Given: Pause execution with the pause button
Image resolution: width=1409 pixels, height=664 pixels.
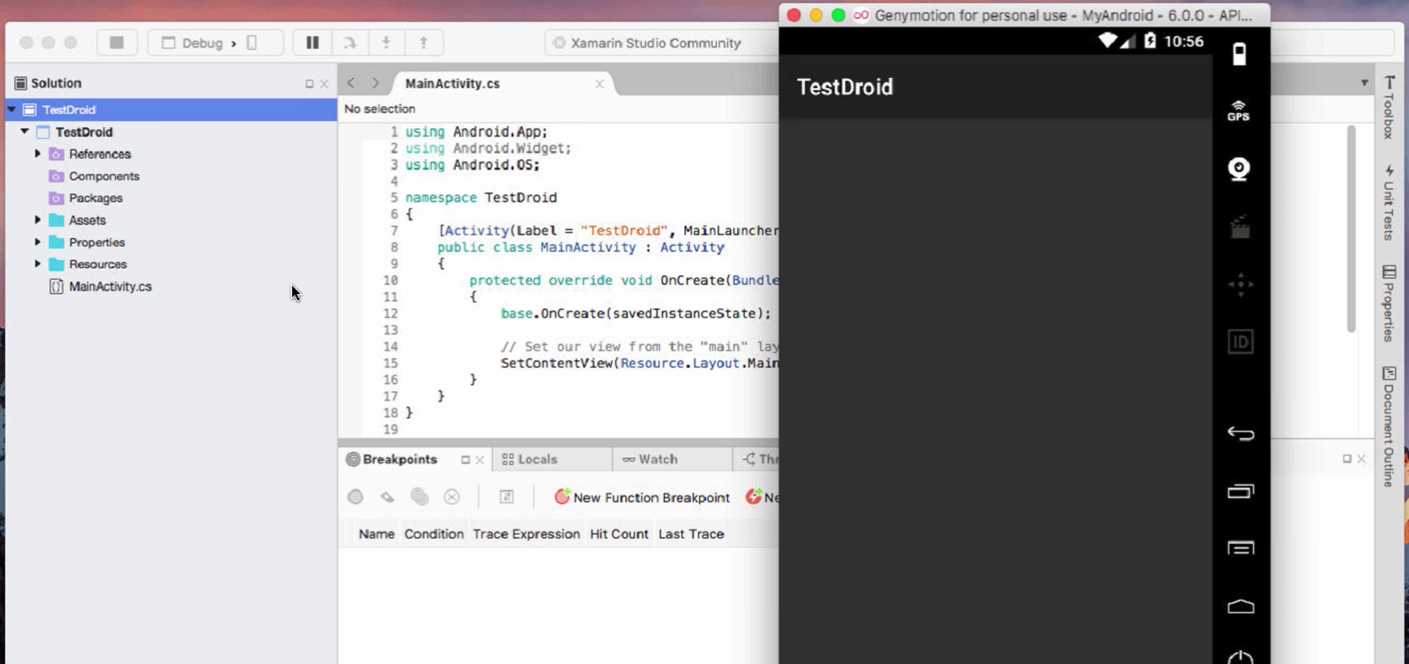Looking at the screenshot, I should pyautogui.click(x=313, y=42).
